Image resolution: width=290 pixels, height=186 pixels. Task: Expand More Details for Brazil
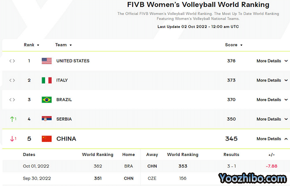tap(272, 99)
